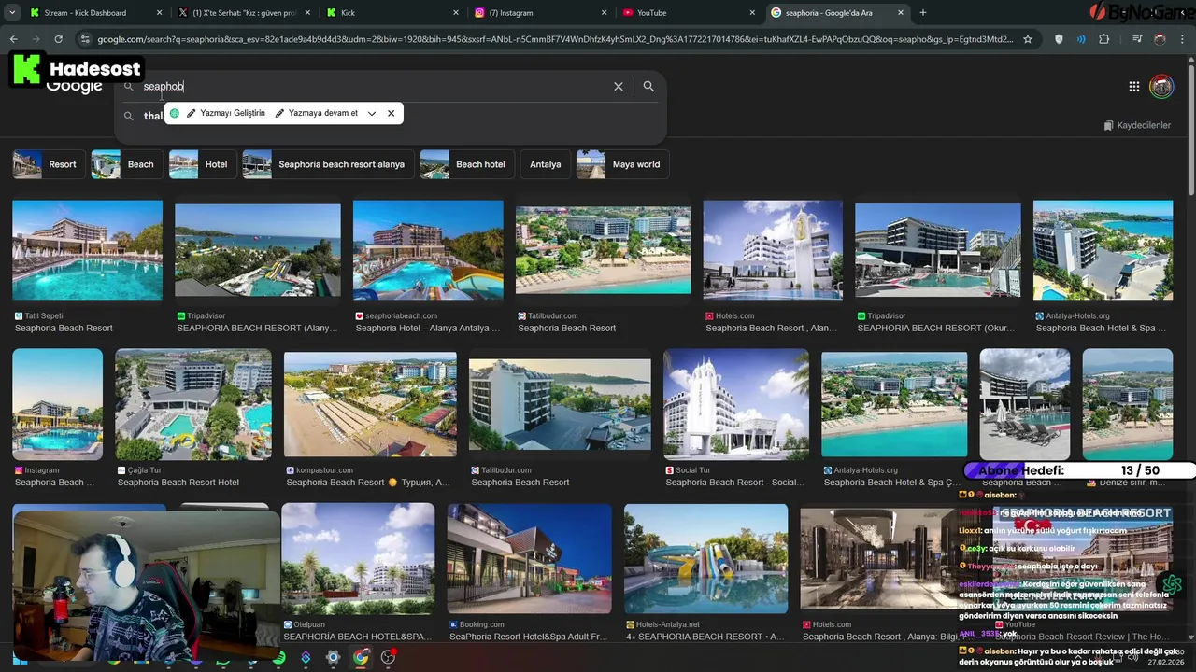This screenshot has height=672, width=1196.
Task: Open the Google apps grid
Action: pyautogui.click(x=1133, y=86)
